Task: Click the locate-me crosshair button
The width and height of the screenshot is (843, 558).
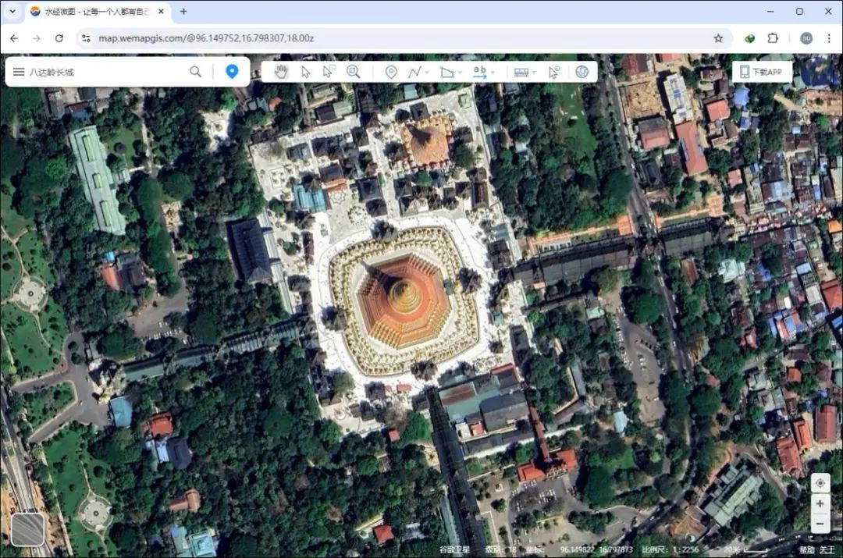Action: click(x=820, y=483)
